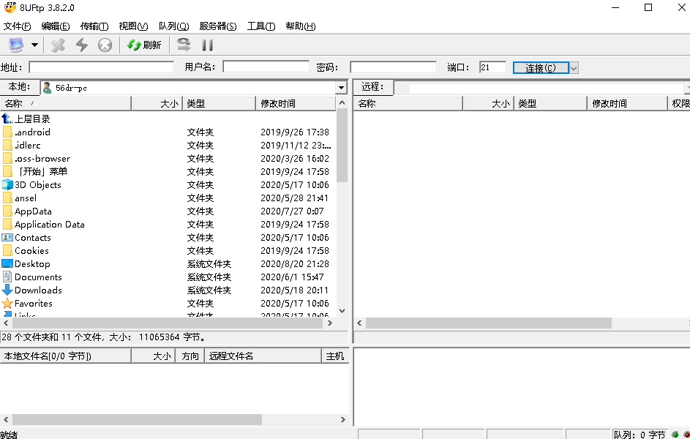This screenshot has width=690, height=439.
Task: Click the queue 方向 column header
Action: tap(190, 356)
